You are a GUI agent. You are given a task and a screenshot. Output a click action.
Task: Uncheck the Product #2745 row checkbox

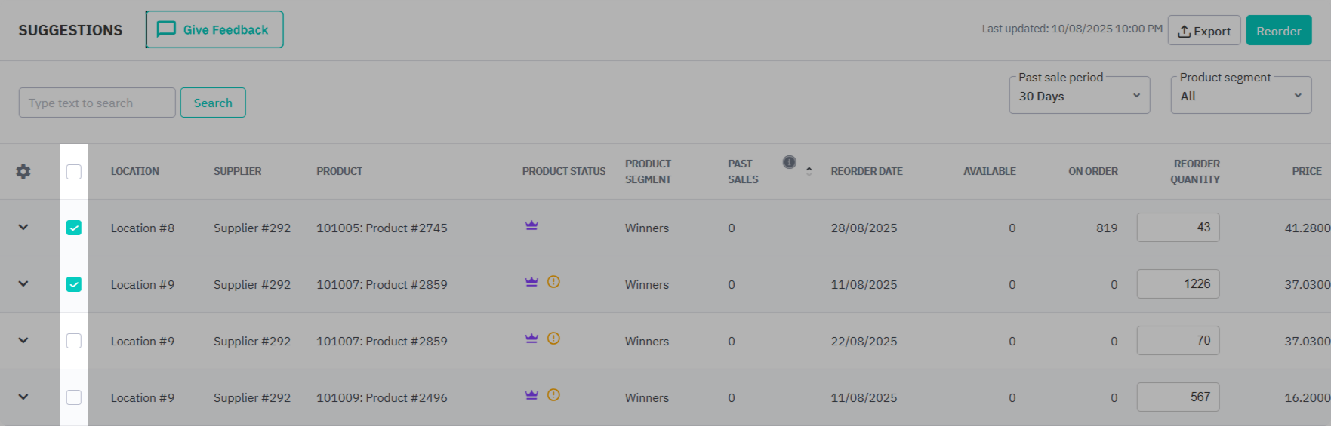pyautogui.click(x=74, y=228)
